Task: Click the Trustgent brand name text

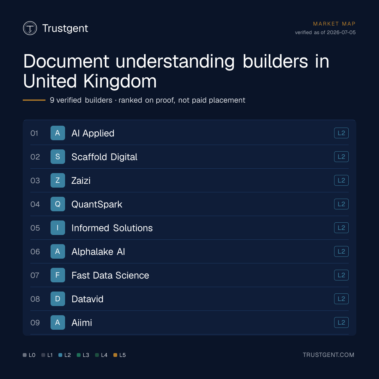Action: [x=65, y=28]
